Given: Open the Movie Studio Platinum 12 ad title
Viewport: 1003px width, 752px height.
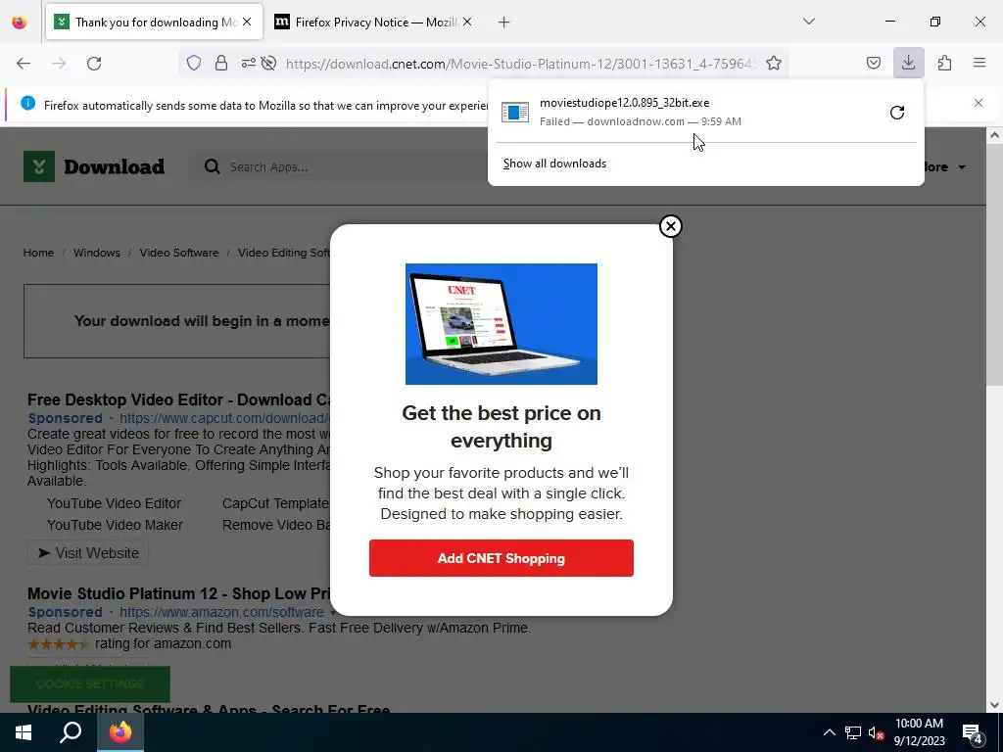Looking at the screenshot, I should (x=178, y=594).
